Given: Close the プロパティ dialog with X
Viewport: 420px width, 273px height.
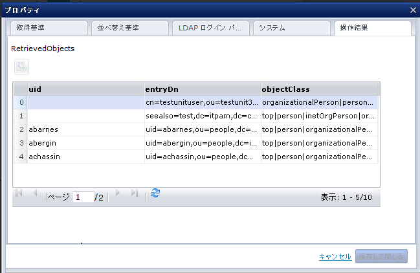Looking at the screenshot, I should click(413, 10).
